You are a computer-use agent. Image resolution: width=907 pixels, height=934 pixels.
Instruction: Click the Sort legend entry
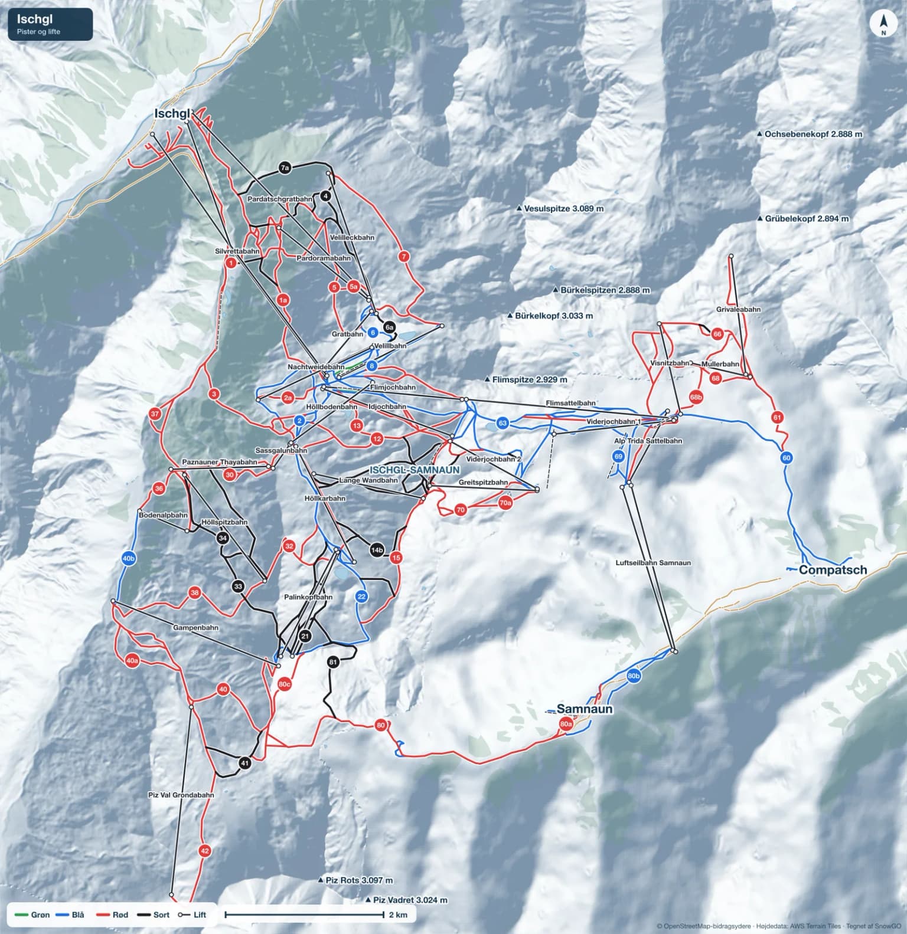(x=154, y=915)
